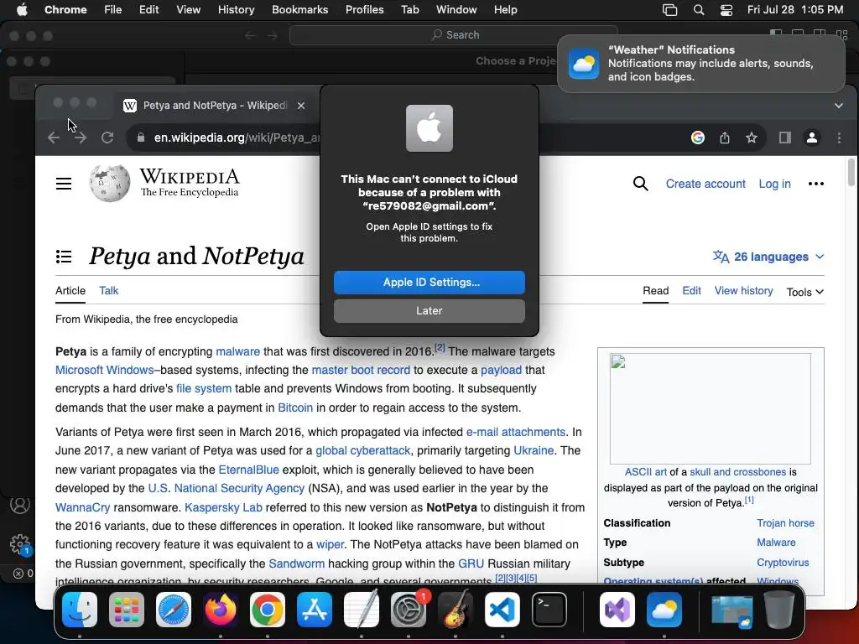The image size is (859, 644).
Task: Open Wikipedia main hamburger menu
Action: click(x=64, y=184)
